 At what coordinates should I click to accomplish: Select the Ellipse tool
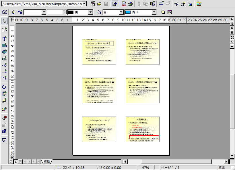pyautogui.click(x=4, y=52)
